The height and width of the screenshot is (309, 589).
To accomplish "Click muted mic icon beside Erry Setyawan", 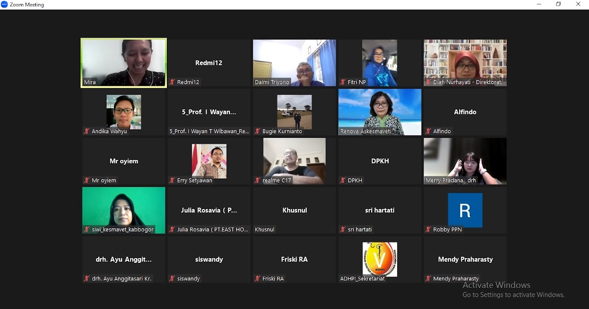I will (172, 180).
